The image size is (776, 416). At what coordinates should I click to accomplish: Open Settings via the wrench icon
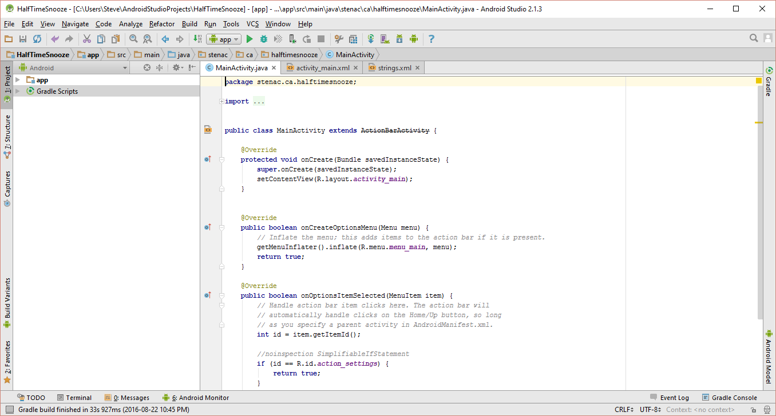[339, 39]
